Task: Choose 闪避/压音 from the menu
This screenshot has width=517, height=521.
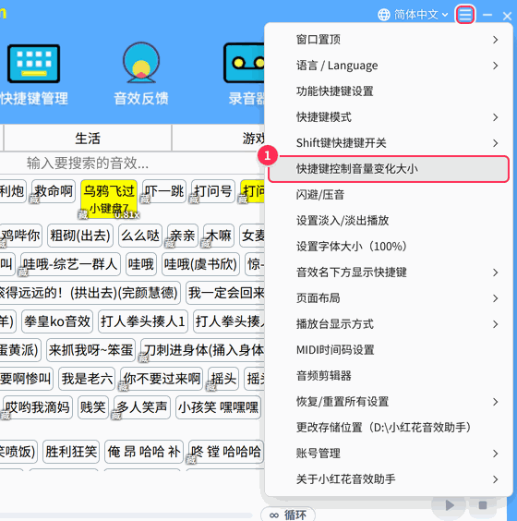Action: [x=389, y=195]
